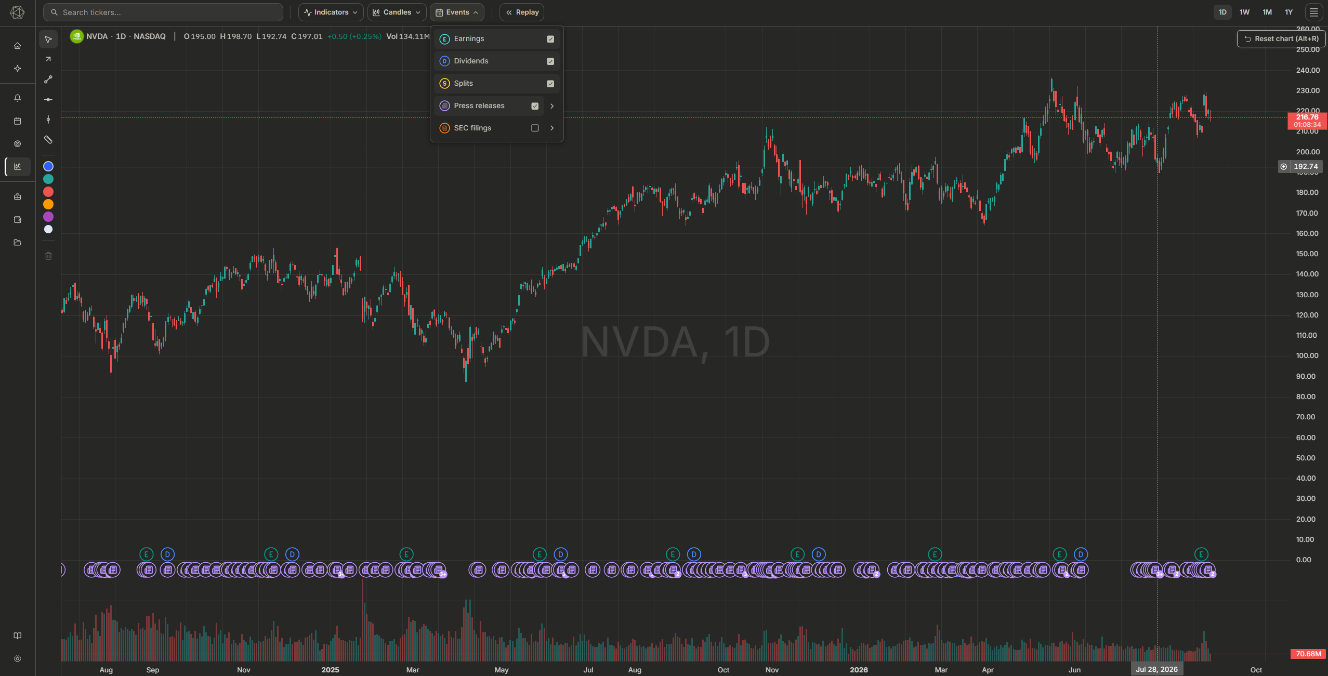Click the NVDA · 1D · NASDAQ title
Image resolution: width=1328 pixels, height=676 pixels.
point(126,36)
